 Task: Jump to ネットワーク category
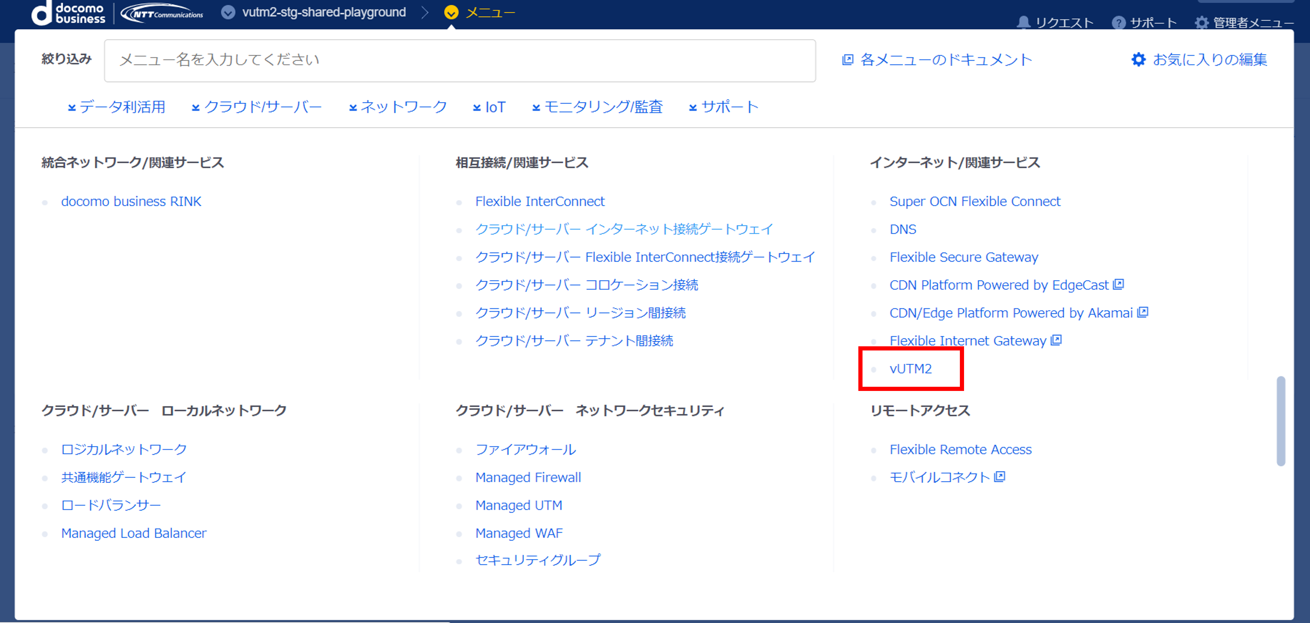coord(403,107)
